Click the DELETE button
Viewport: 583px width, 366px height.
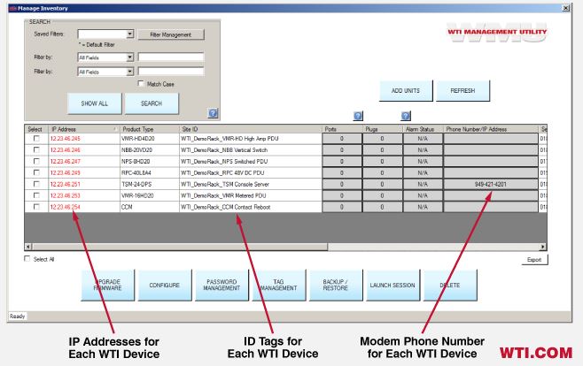point(450,285)
